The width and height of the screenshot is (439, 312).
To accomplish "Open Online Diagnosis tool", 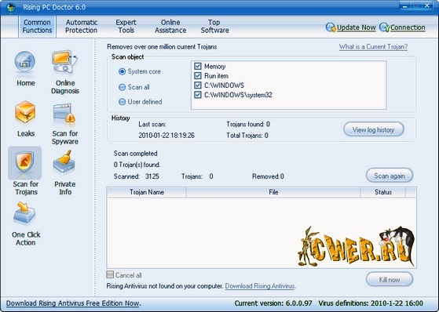I will pos(64,63).
